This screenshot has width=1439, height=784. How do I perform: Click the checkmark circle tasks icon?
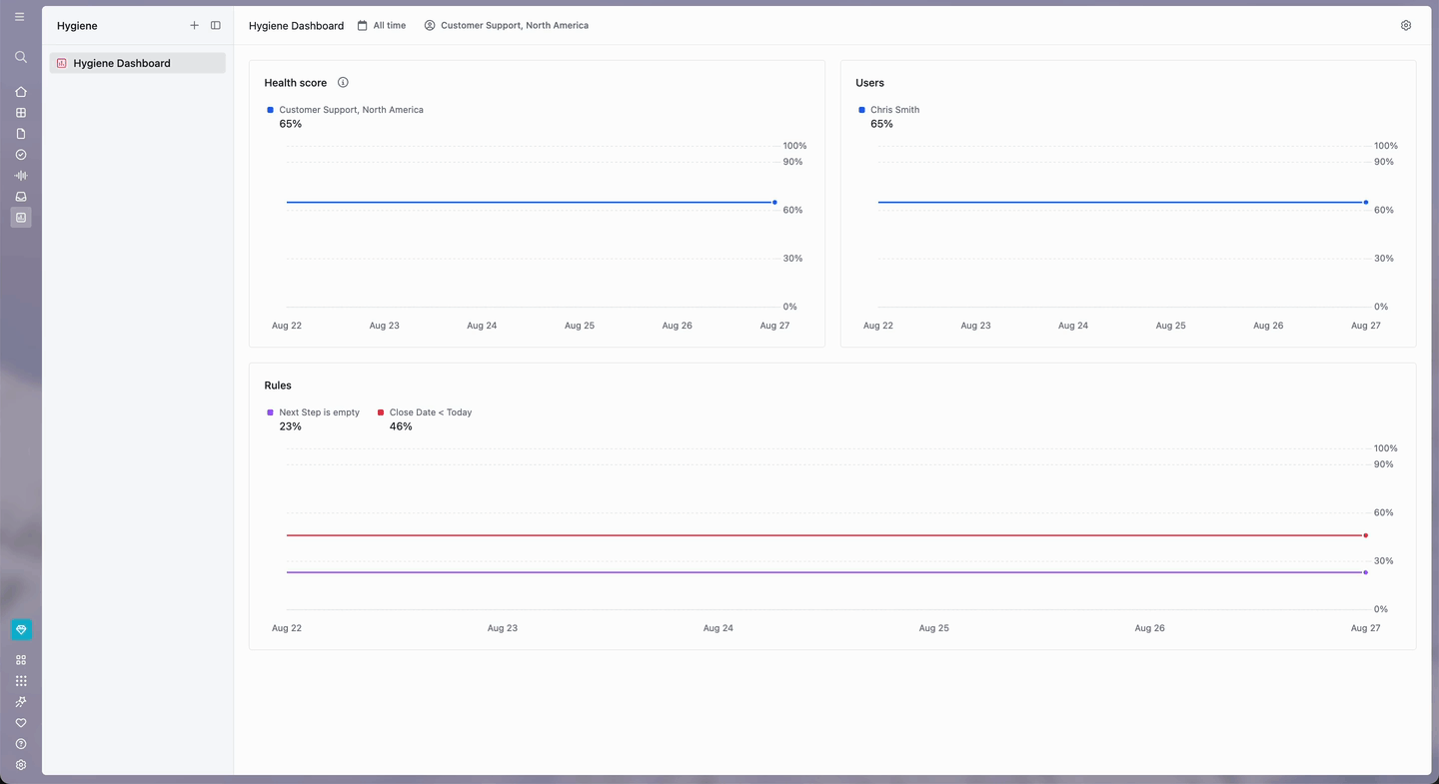tap(21, 155)
